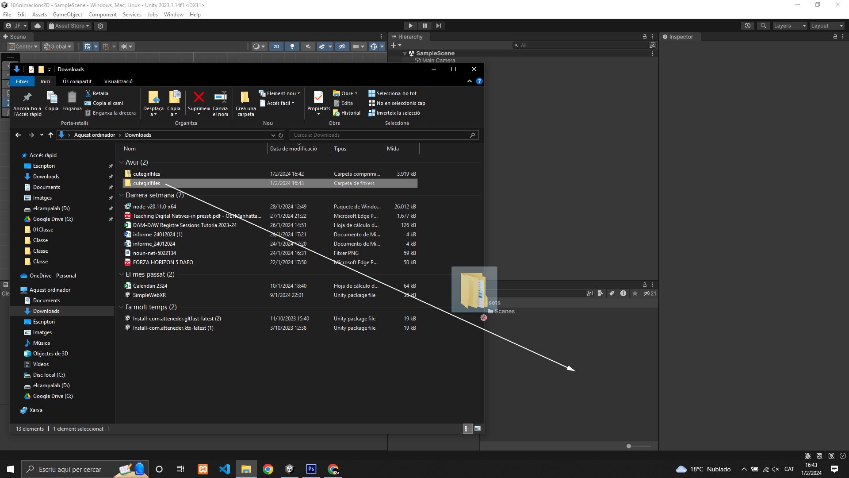Click the Cerca a: Downloads search field
This screenshot has width=849, height=478.
pyautogui.click(x=380, y=135)
